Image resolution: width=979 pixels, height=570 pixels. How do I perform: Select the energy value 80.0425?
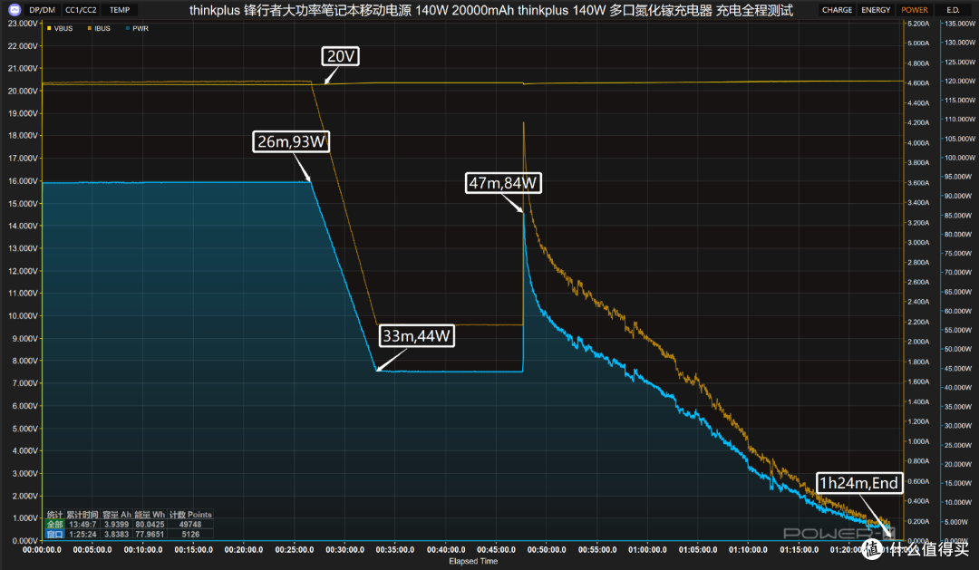pyautogui.click(x=150, y=525)
